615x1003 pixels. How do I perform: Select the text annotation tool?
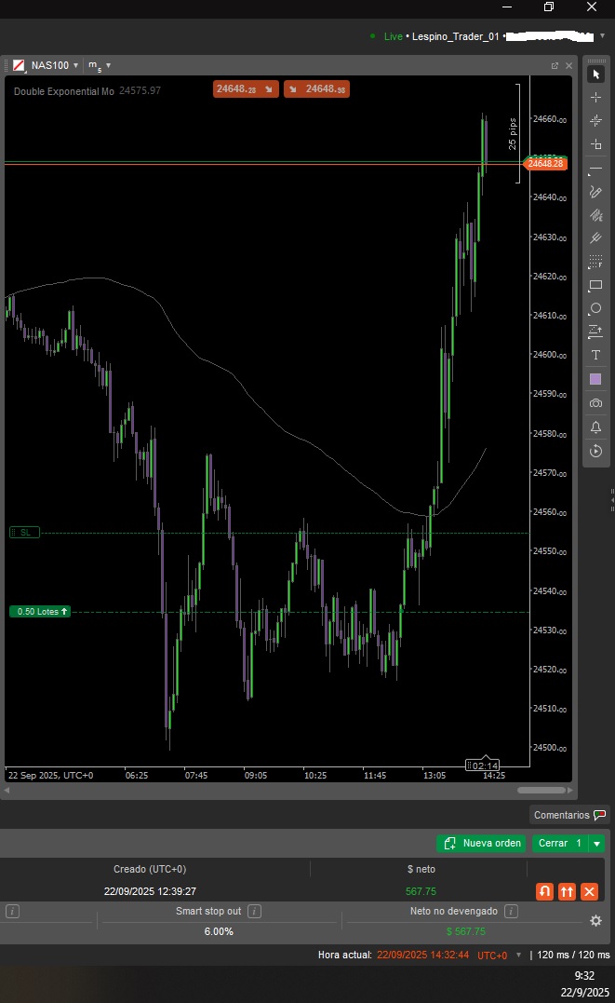click(595, 355)
